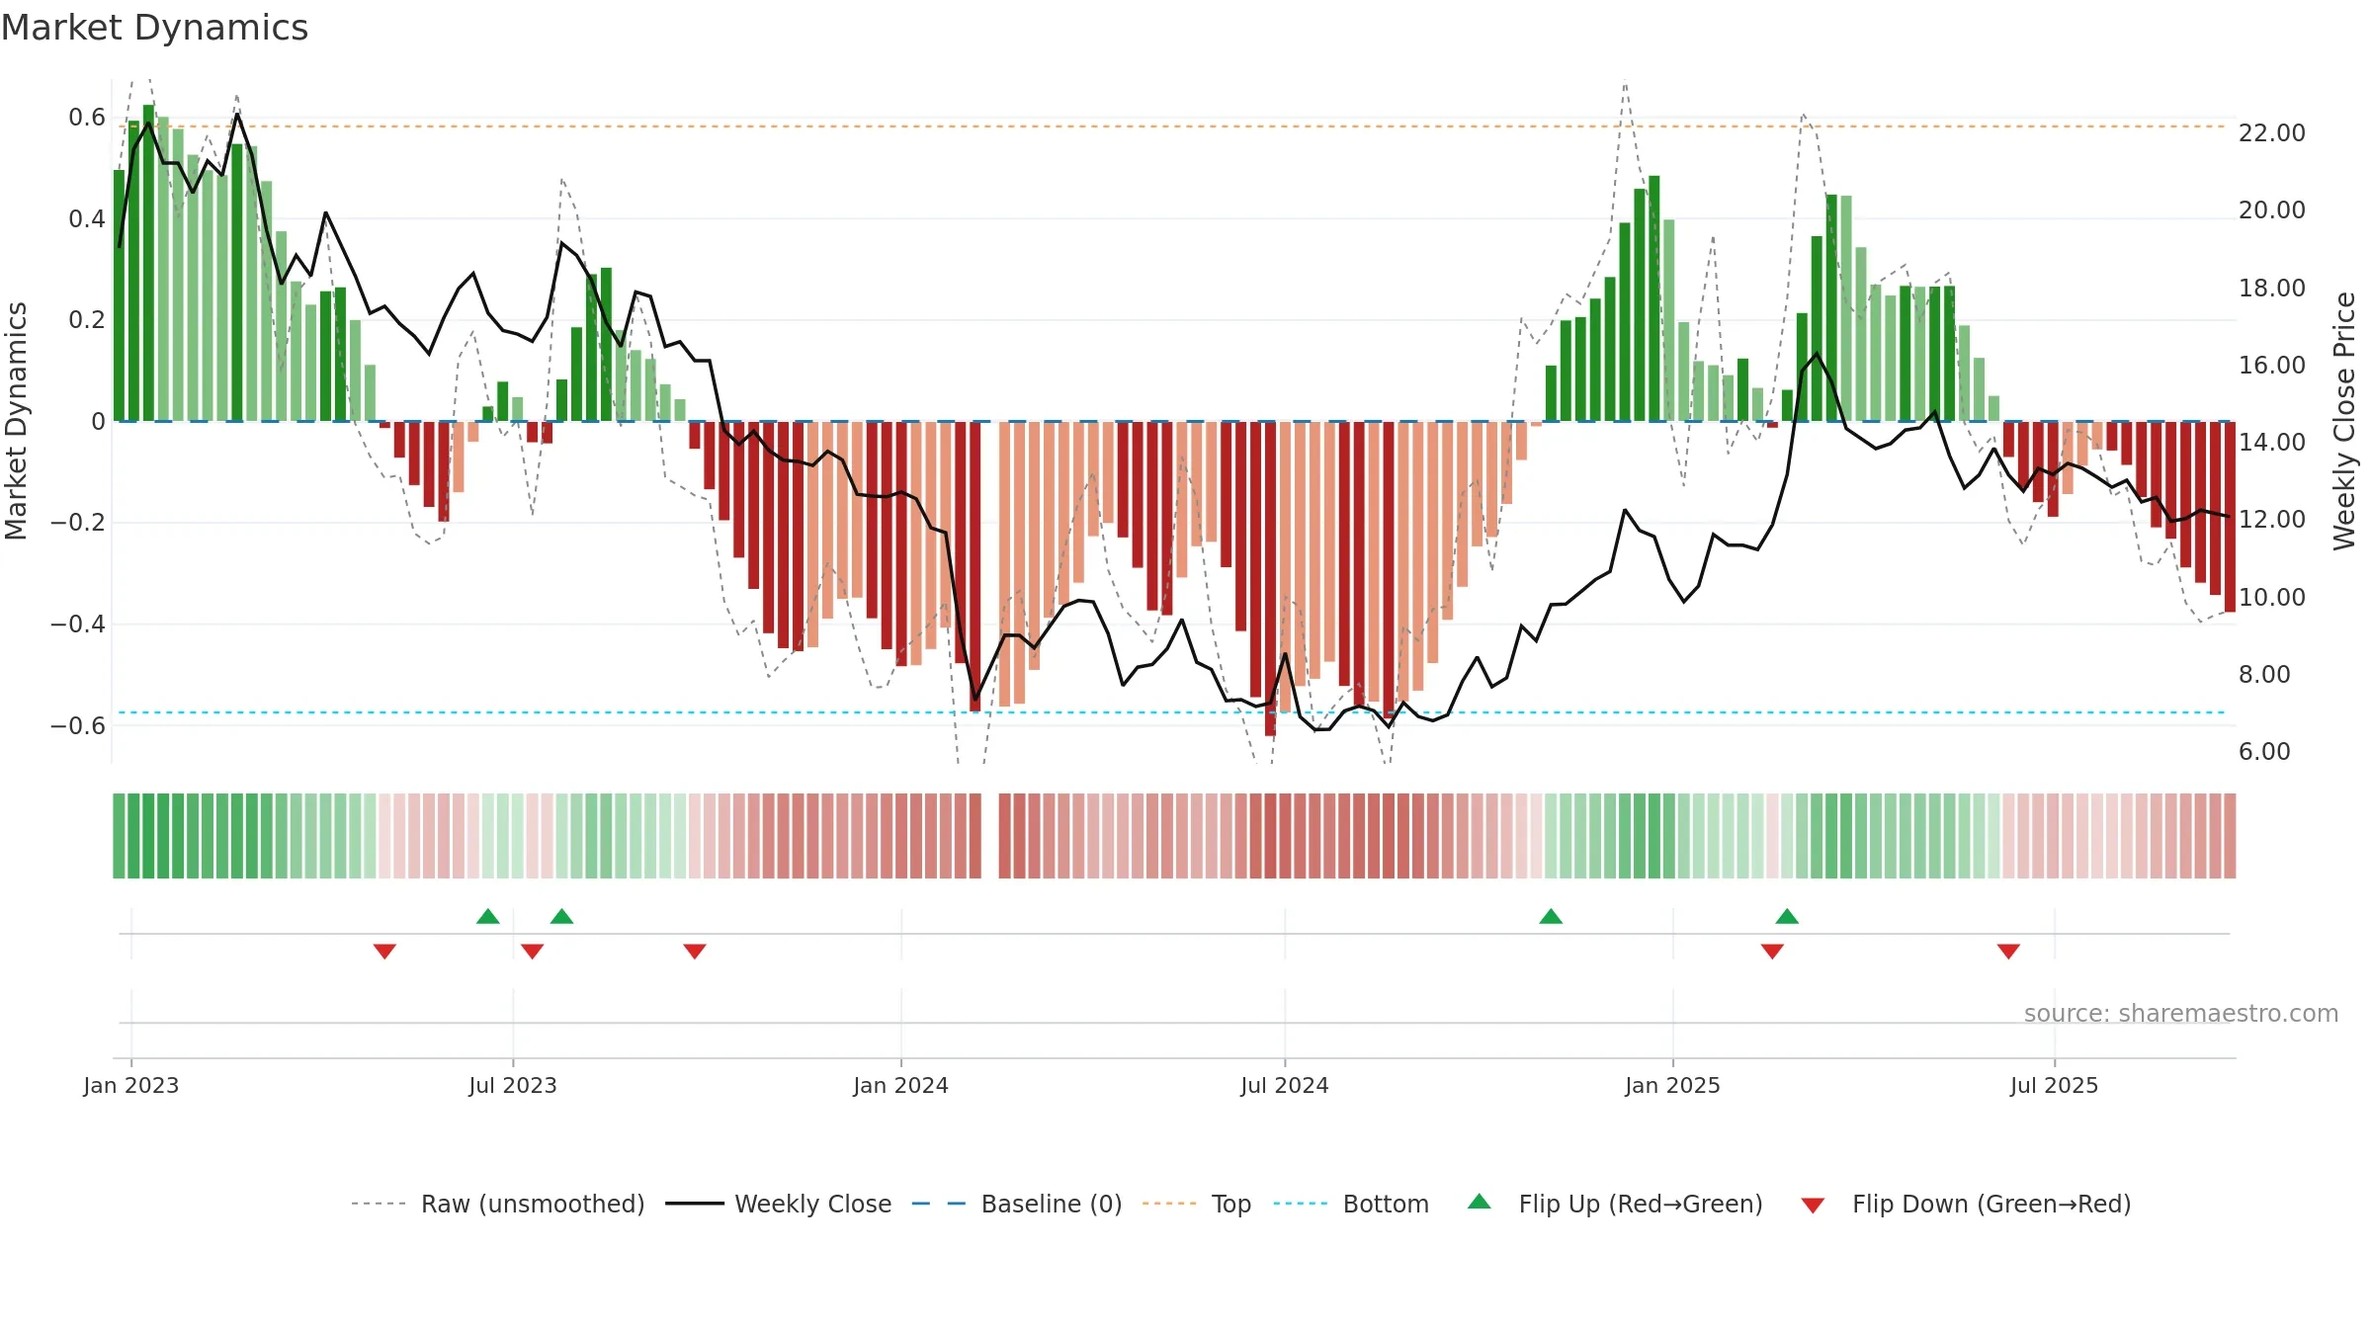This screenshot has height=1334, width=2372.
Task: Click the 8.00 price tick label
Action: [2264, 674]
